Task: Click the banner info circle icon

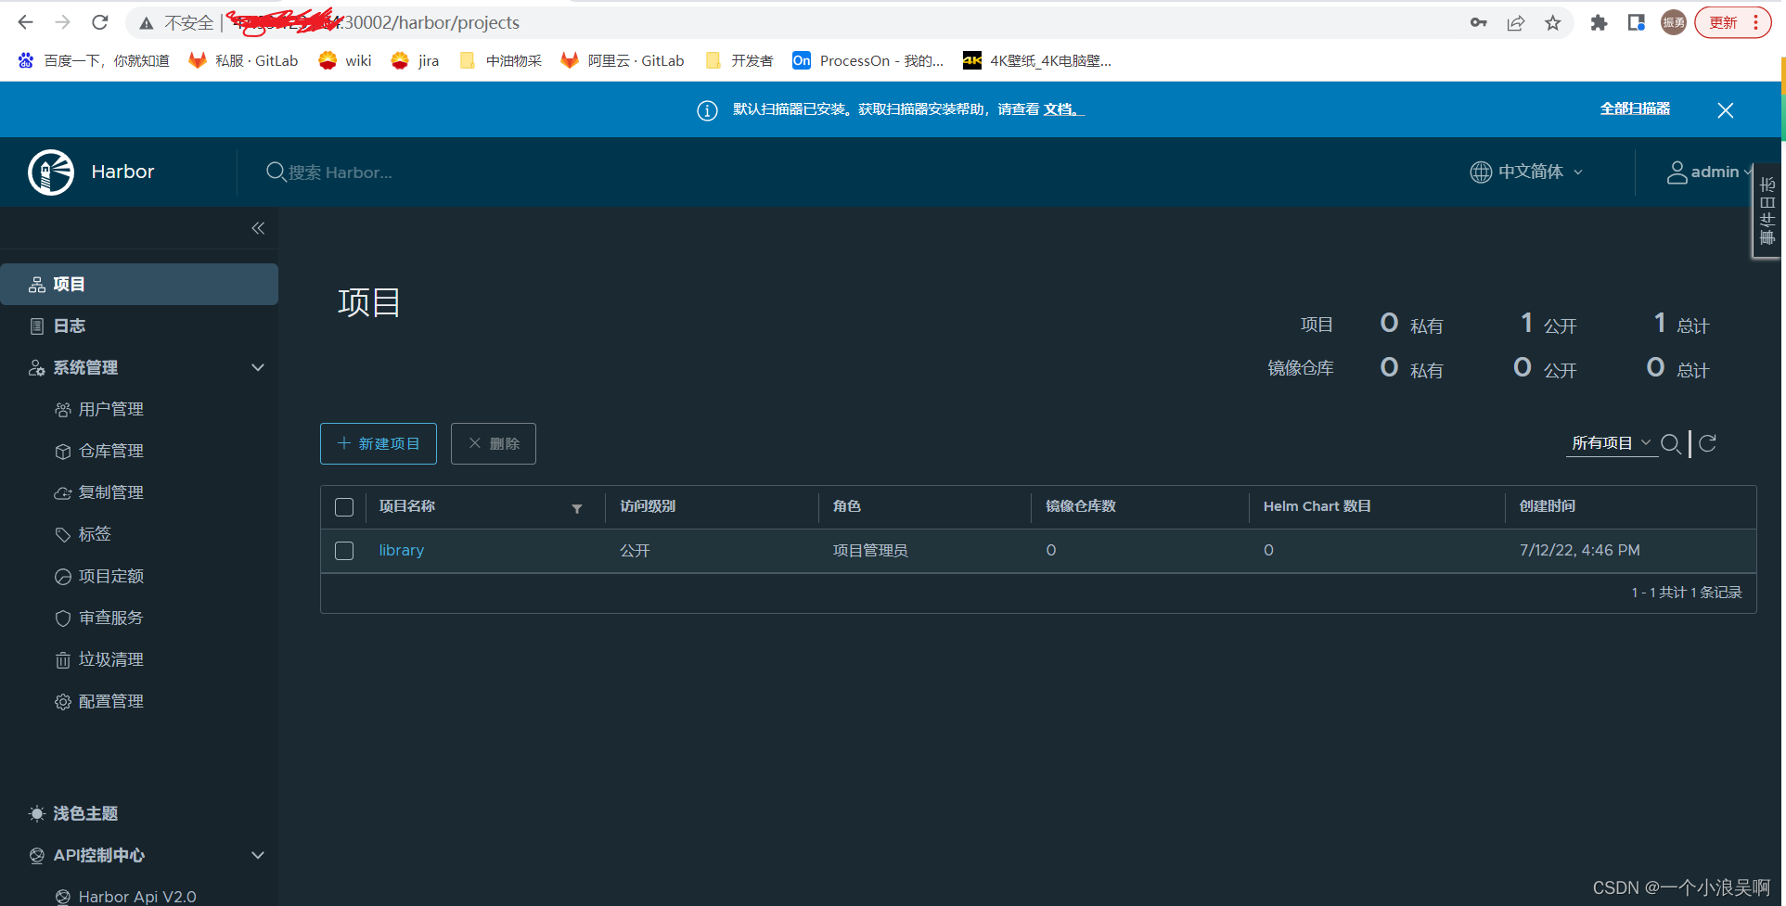Action: 707,110
